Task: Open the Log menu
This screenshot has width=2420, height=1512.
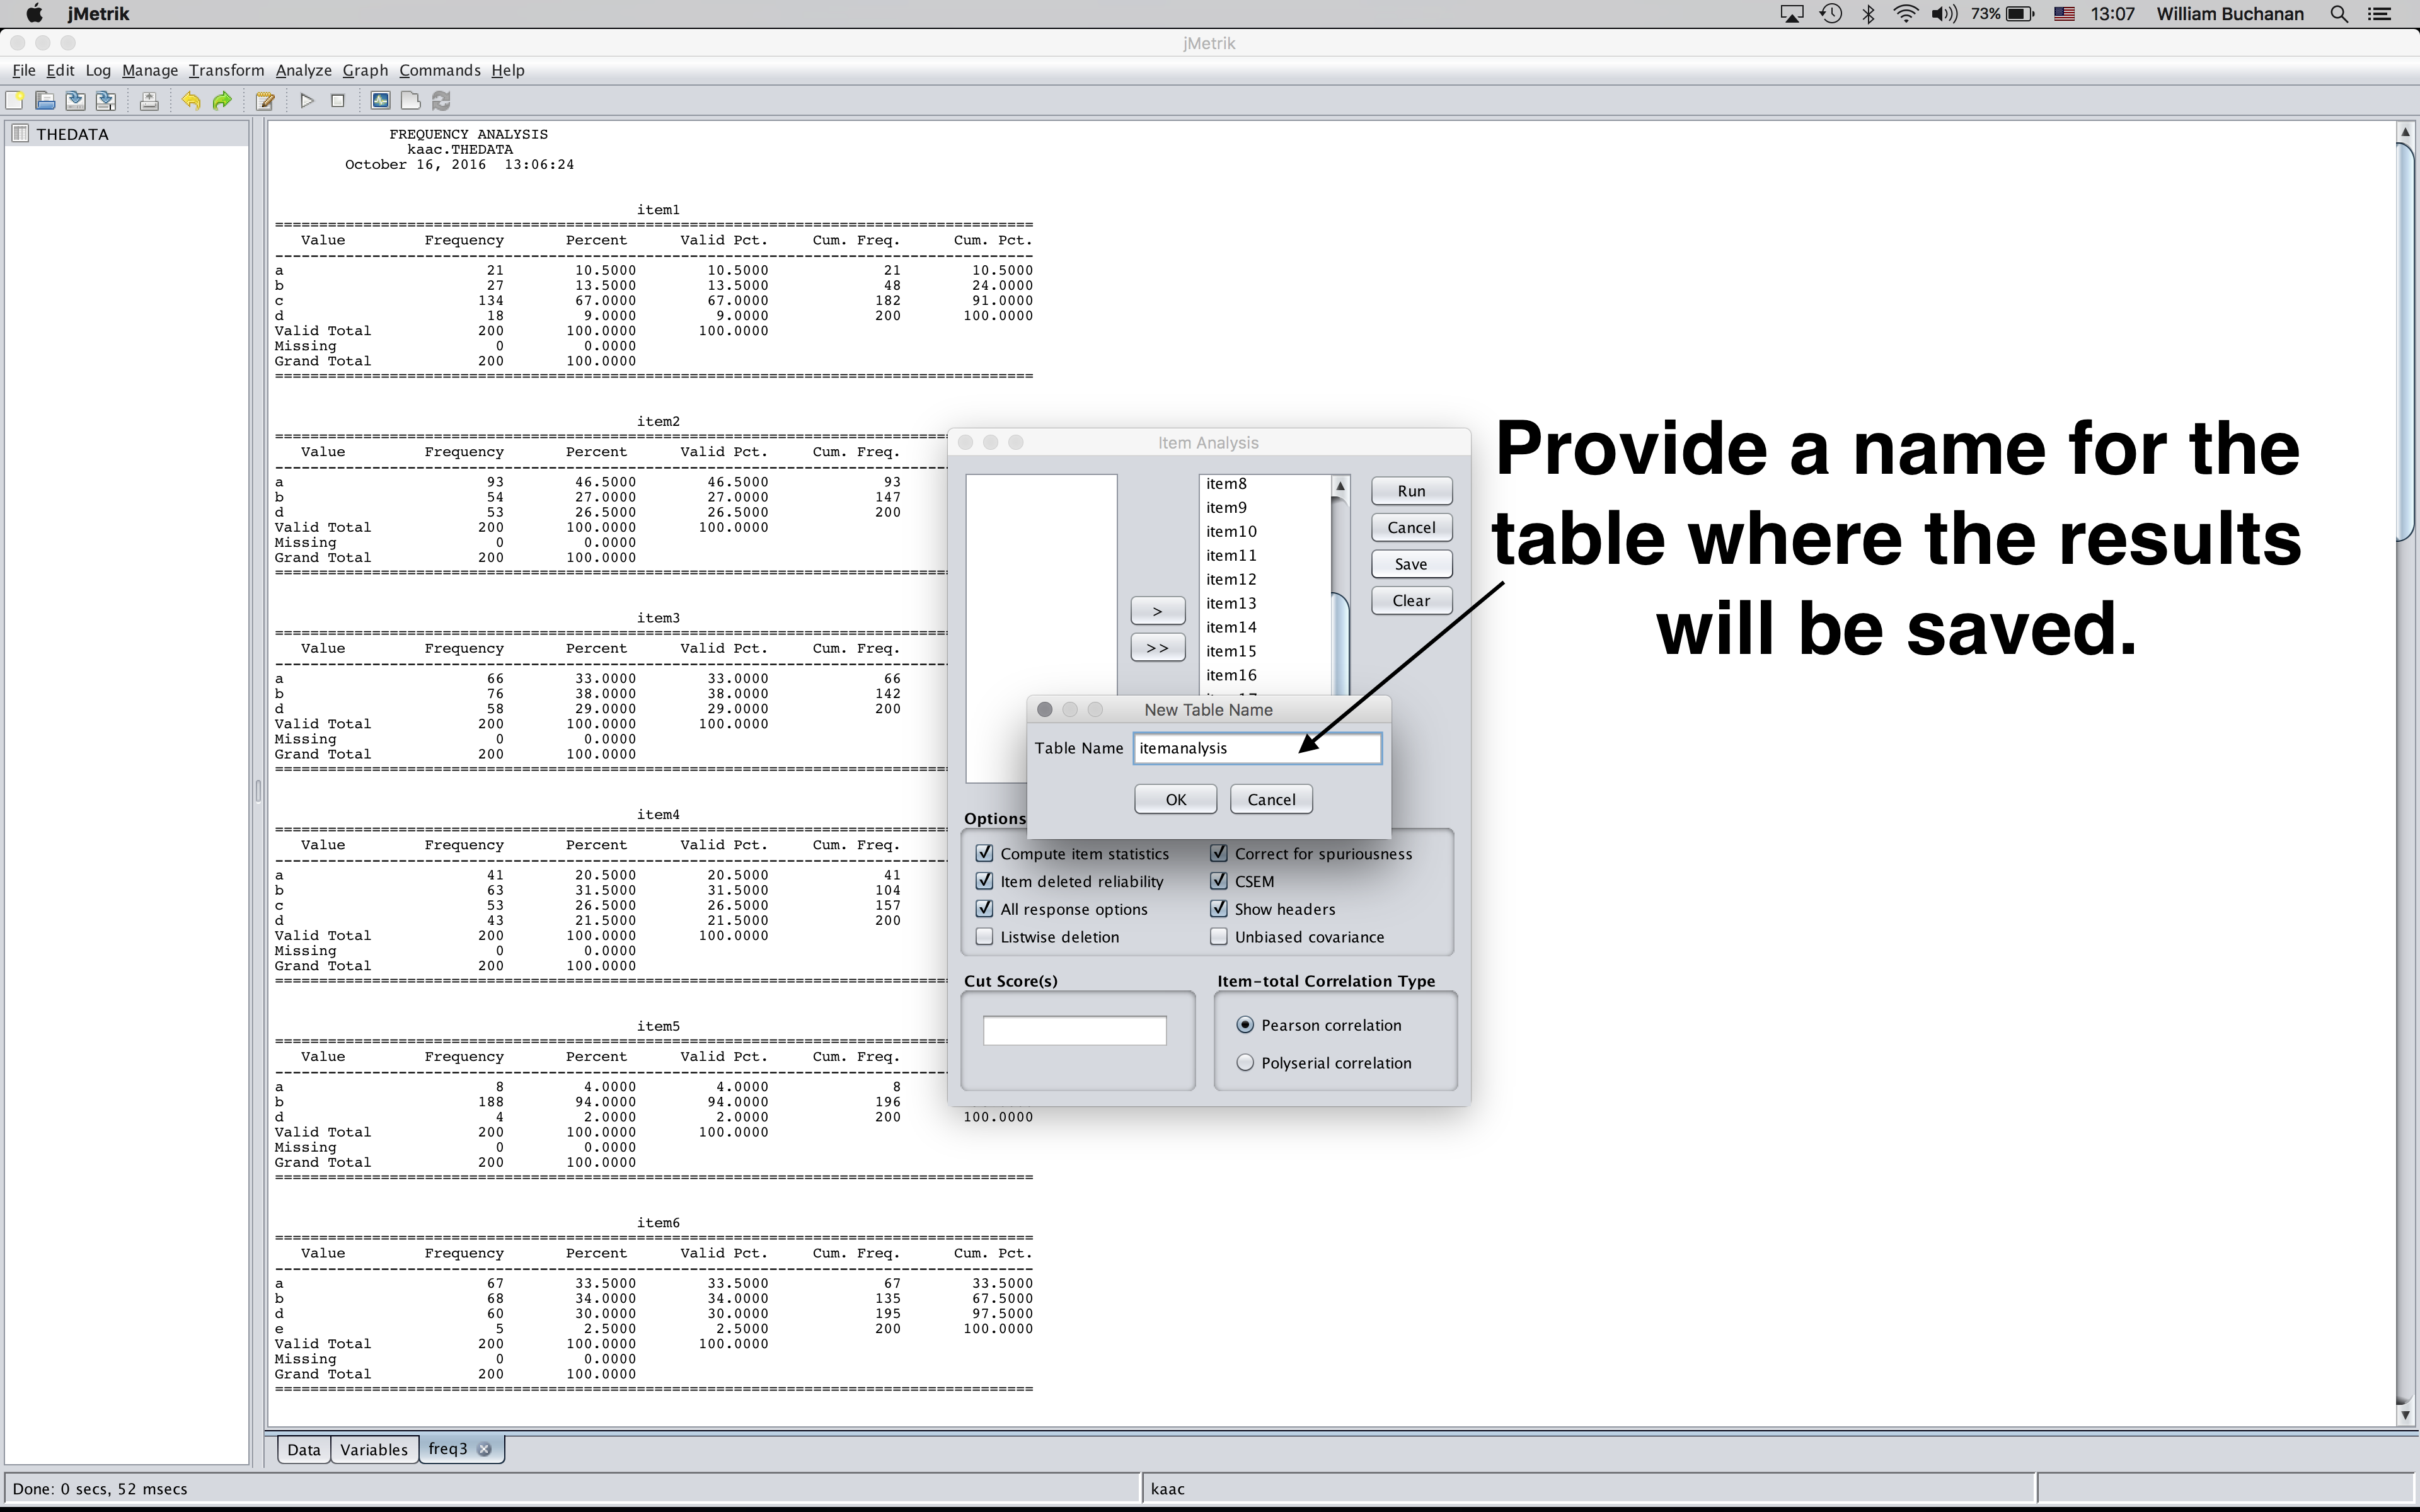Action: click(x=98, y=70)
